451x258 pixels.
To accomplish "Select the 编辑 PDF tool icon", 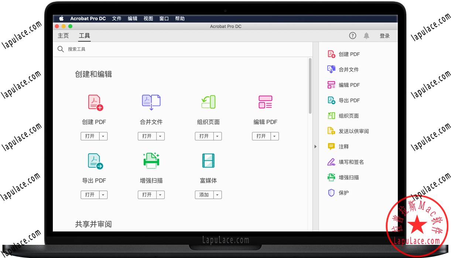I will [265, 102].
